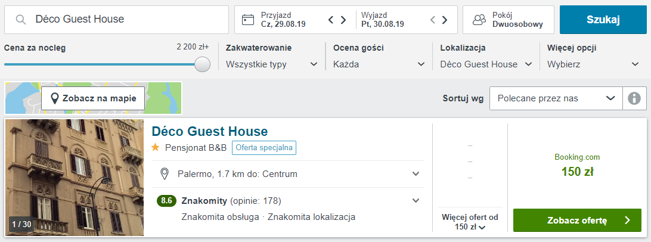Click the 8.6 rating badge

tap(166, 201)
